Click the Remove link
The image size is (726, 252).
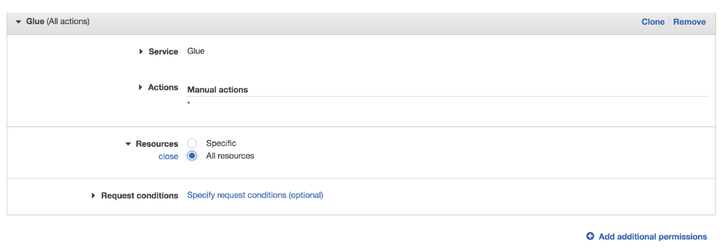(689, 22)
